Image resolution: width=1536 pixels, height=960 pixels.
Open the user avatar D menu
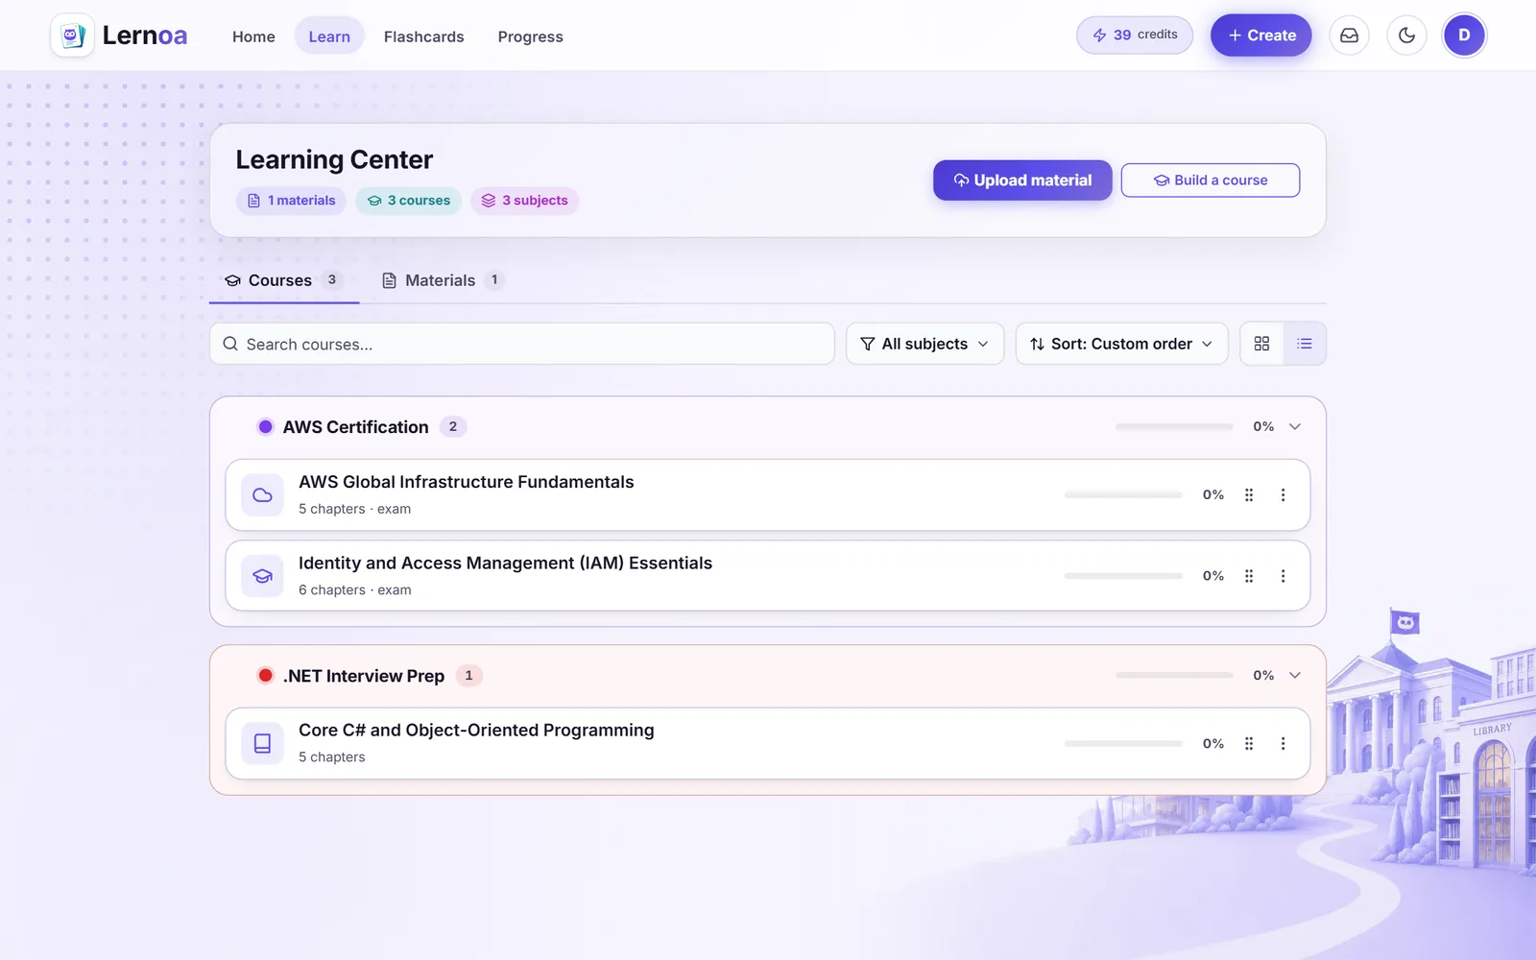[x=1464, y=36]
